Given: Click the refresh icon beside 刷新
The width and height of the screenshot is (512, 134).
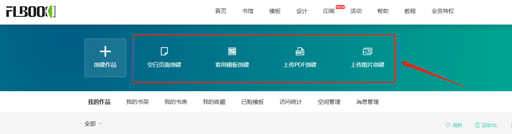Looking at the screenshot, I should 448,125.
